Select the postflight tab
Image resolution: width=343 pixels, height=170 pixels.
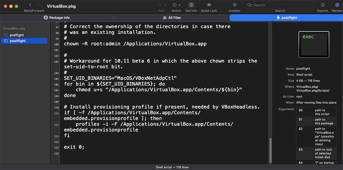pyautogui.click(x=286, y=17)
